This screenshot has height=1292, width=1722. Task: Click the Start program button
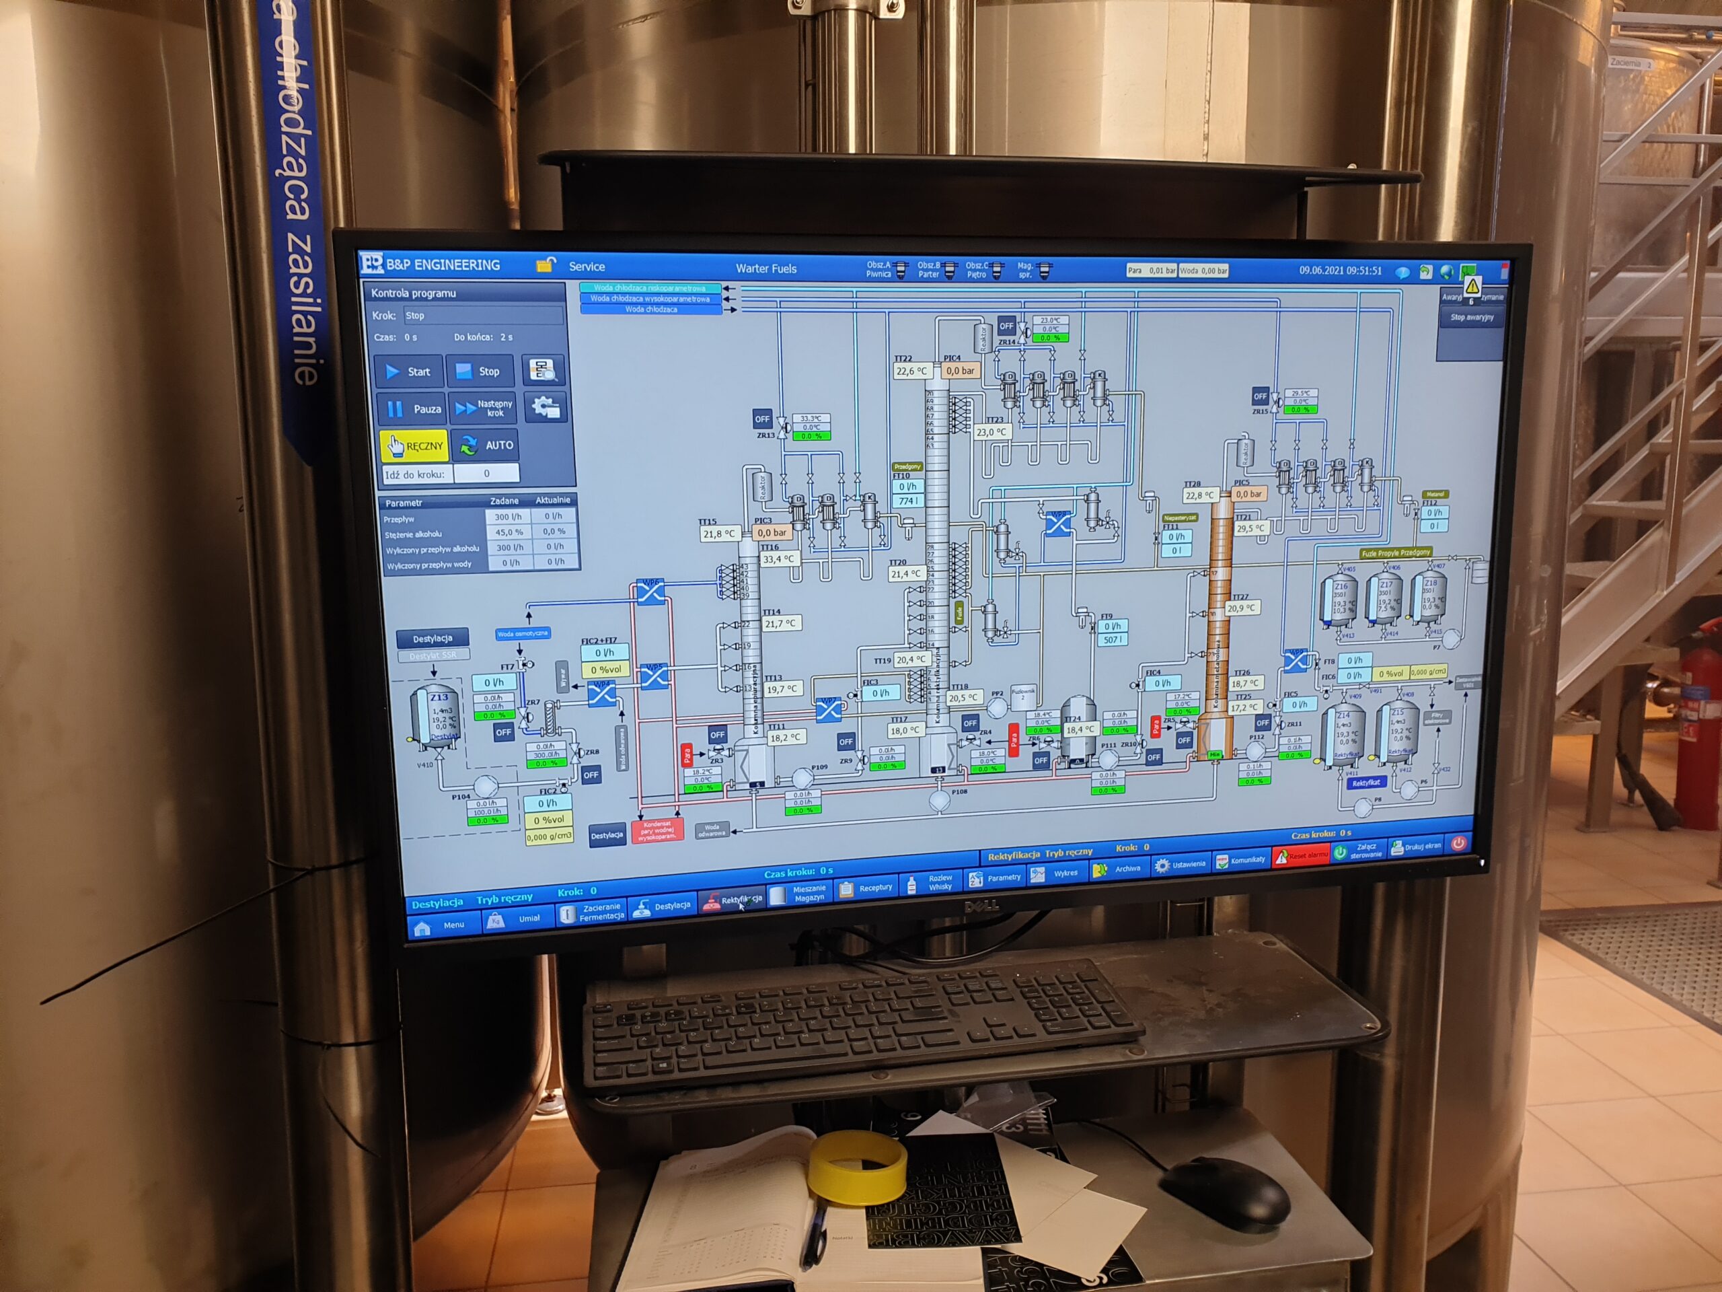(x=409, y=371)
